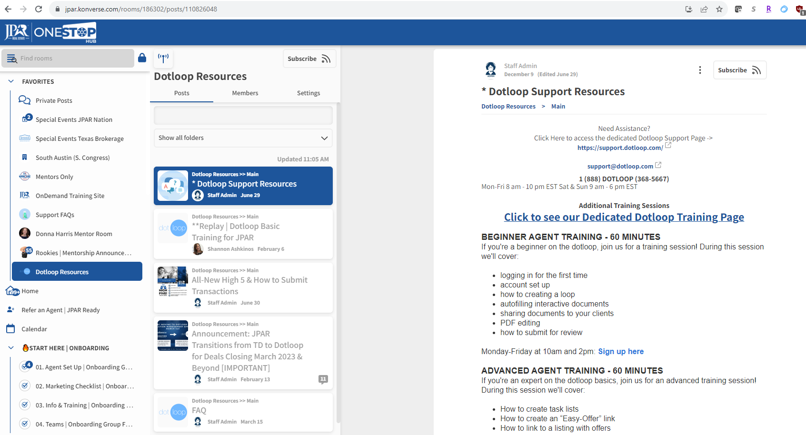Open the room list menu icon

pos(12,59)
